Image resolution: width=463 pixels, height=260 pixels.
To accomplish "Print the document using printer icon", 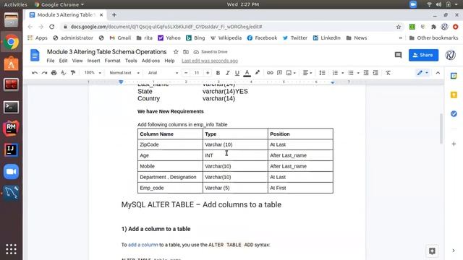I will (54, 73).
